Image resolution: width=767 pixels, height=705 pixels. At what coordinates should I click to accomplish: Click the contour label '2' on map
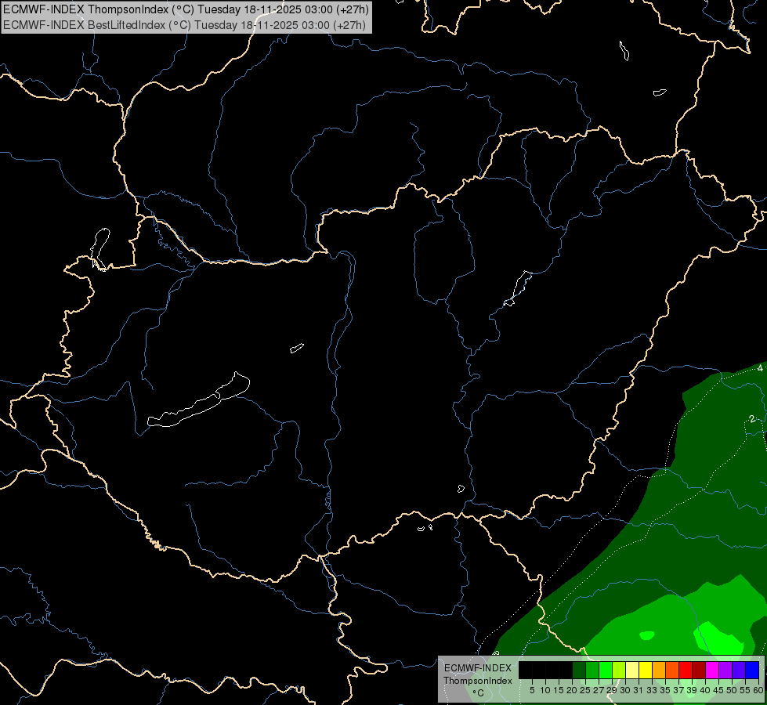pos(752,419)
